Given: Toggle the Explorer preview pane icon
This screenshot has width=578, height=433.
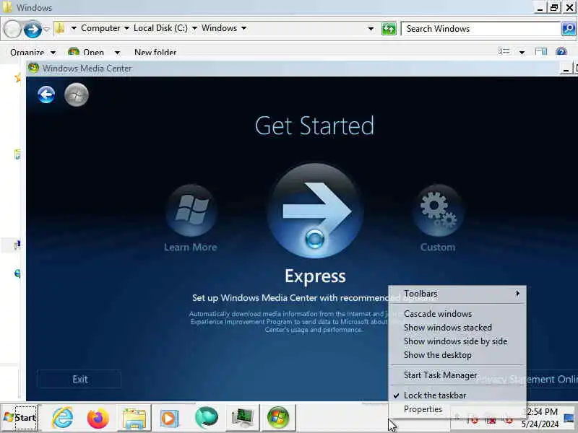Looking at the screenshot, I should pyautogui.click(x=540, y=52).
